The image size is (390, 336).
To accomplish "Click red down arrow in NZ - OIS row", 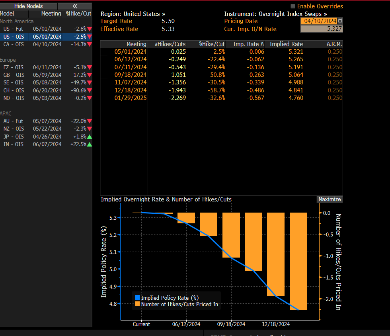I will [x=90, y=129].
